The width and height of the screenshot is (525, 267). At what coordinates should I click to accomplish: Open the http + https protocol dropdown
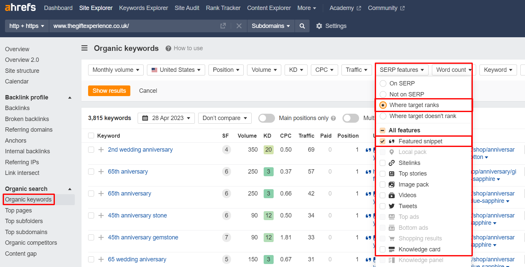coord(27,26)
